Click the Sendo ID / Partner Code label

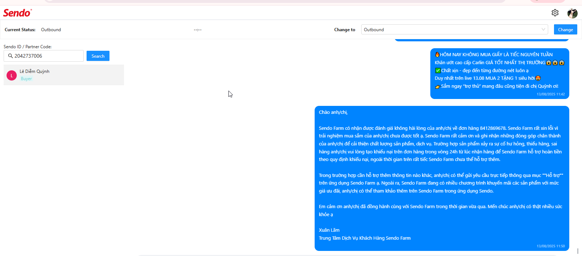coord(28,47)
